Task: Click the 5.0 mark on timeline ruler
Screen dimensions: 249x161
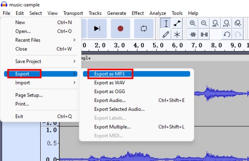Action: tap(158, 46)
